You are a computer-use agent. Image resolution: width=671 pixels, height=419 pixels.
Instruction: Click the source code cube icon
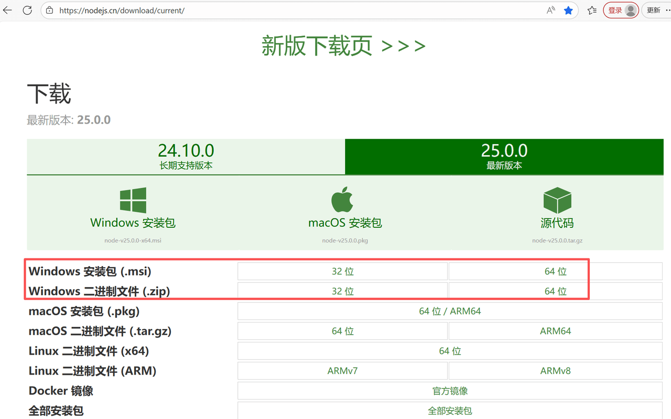[557, 200]
